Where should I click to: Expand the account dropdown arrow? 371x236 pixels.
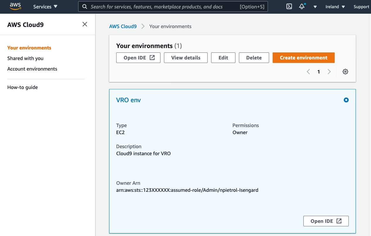(x=315, y=7)
